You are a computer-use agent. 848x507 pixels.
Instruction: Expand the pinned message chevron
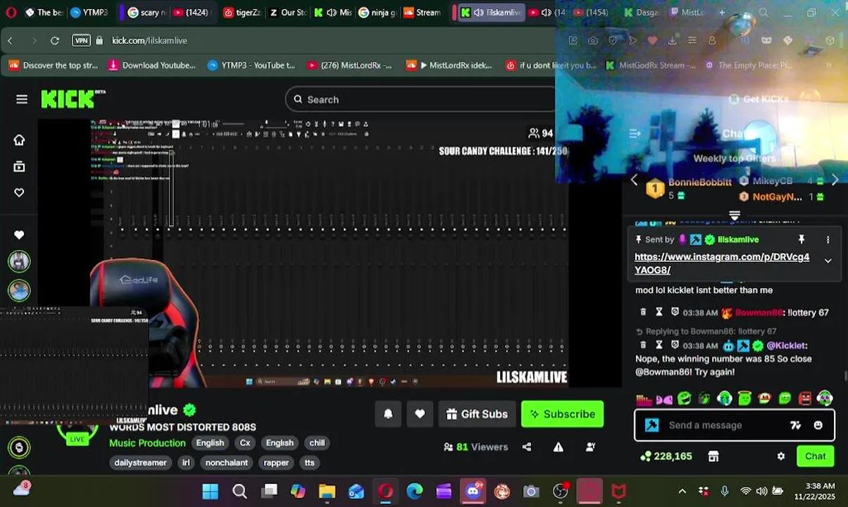tap(828, 261)
